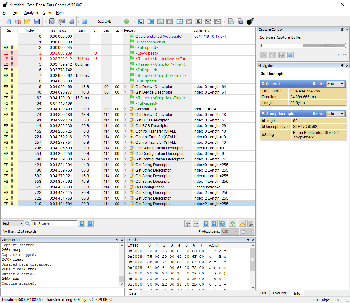The image size is (350, 303).
Task: Open the Command Line view toolbar icon
Action: click(x=141, y=21)
